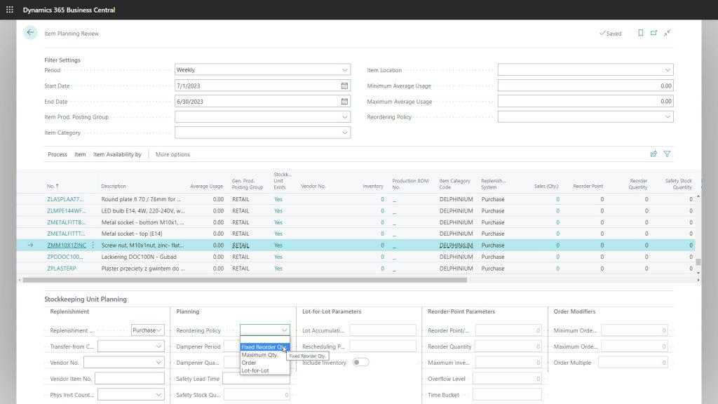Screen dimensions: 718x404
Task: Open the Period dropdown showing Weekly
Action: pyautogui.click(x=345, y=69)
